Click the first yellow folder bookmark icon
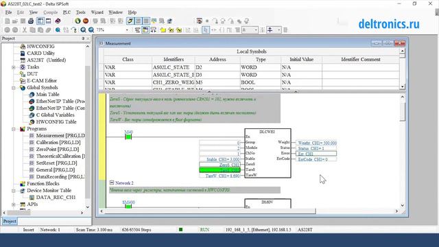Image resolution: width=439 pixels, height=247 pixels. [x=163, y=30]
